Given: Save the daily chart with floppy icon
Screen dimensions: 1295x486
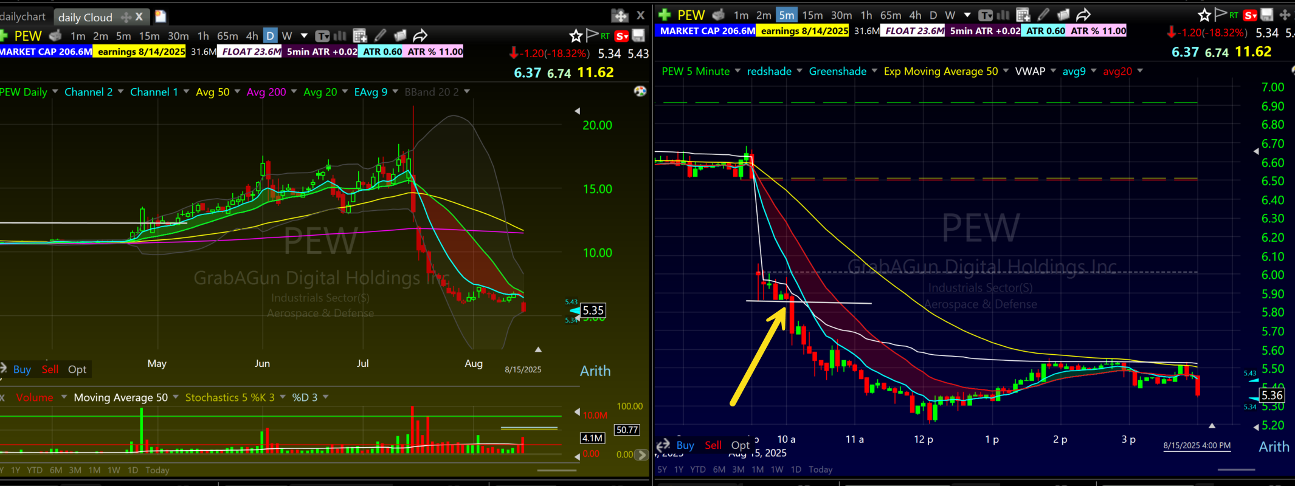Looking at the screenshot, I should click(638, 35).
